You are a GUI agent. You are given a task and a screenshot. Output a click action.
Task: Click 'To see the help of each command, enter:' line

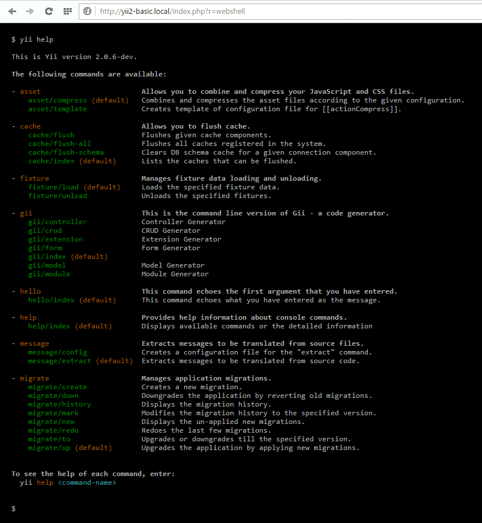(93, 473)
